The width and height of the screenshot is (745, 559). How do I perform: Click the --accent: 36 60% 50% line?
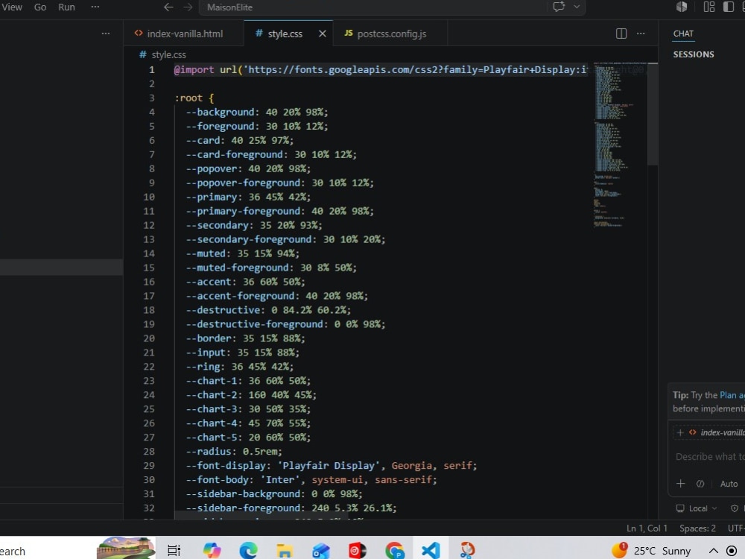point(245,282)
